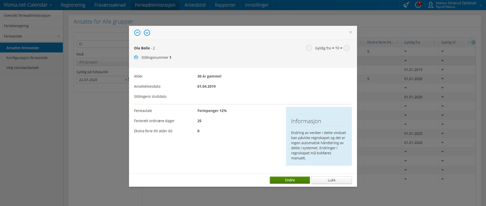Close the Ola Bolle dialog

click(x=351, y=32)
